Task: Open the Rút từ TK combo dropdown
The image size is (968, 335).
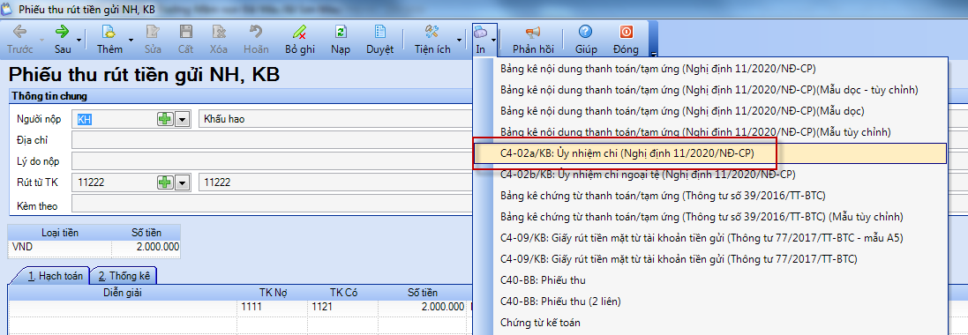Action: (182, 182)
